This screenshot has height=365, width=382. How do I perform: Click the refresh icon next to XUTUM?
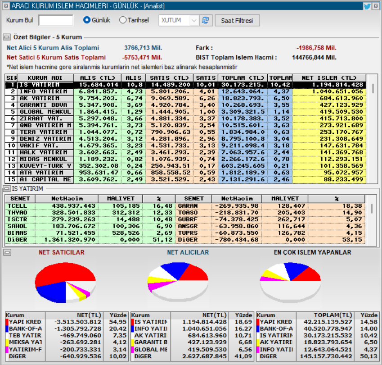[206, 20]
